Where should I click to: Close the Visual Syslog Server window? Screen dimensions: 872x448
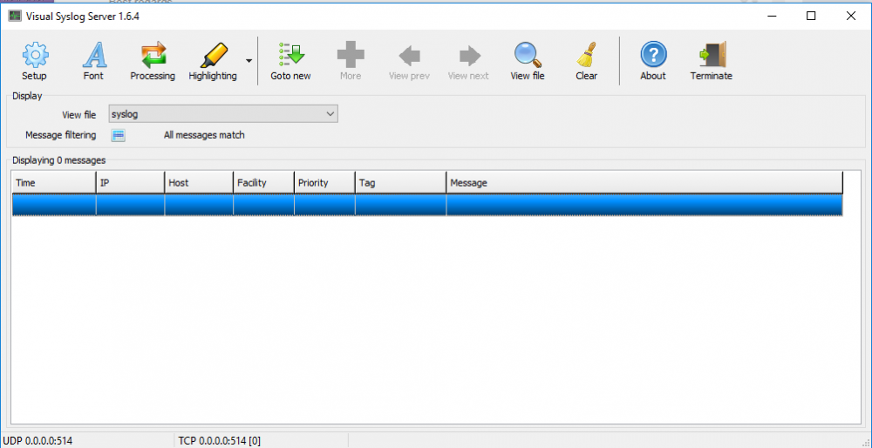pyautogui.click(x=851, y=16)
